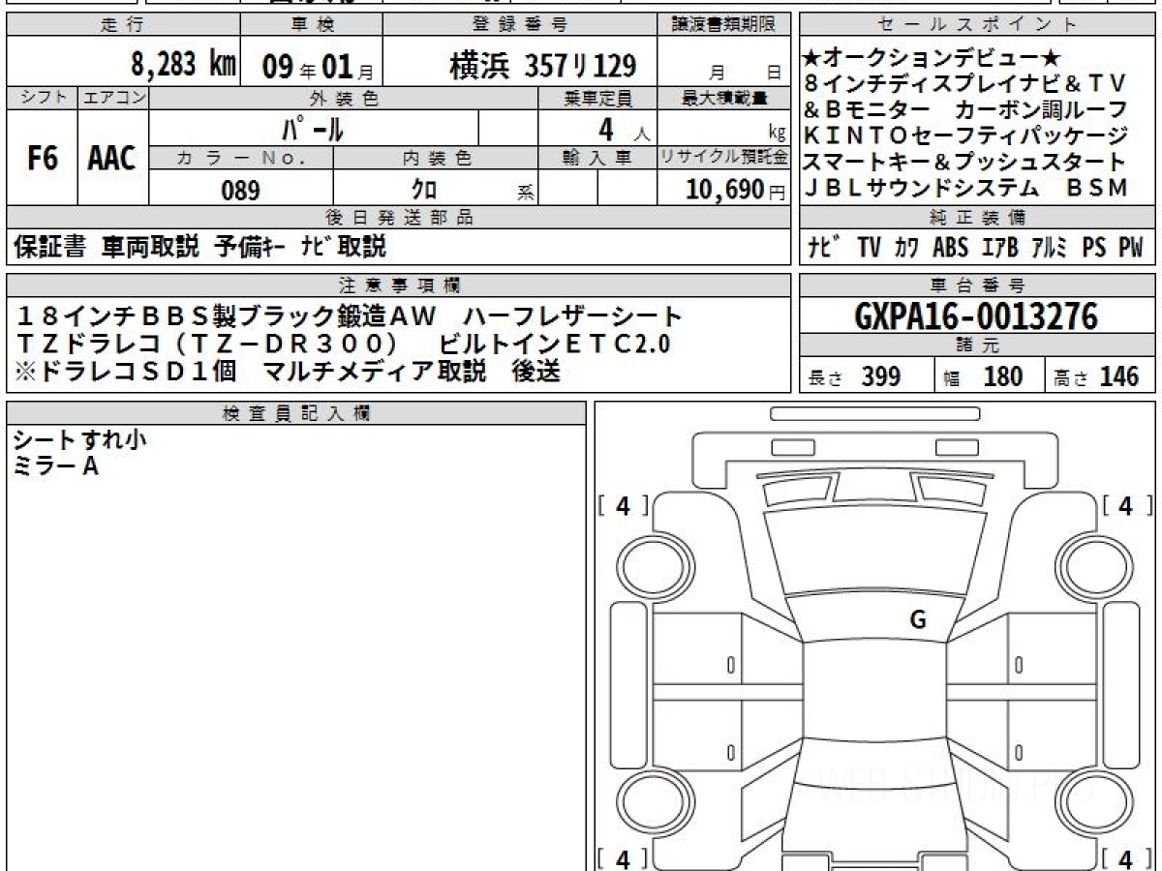
Task: Click the リサイクル預託金 label
Action: click(724, 157)
